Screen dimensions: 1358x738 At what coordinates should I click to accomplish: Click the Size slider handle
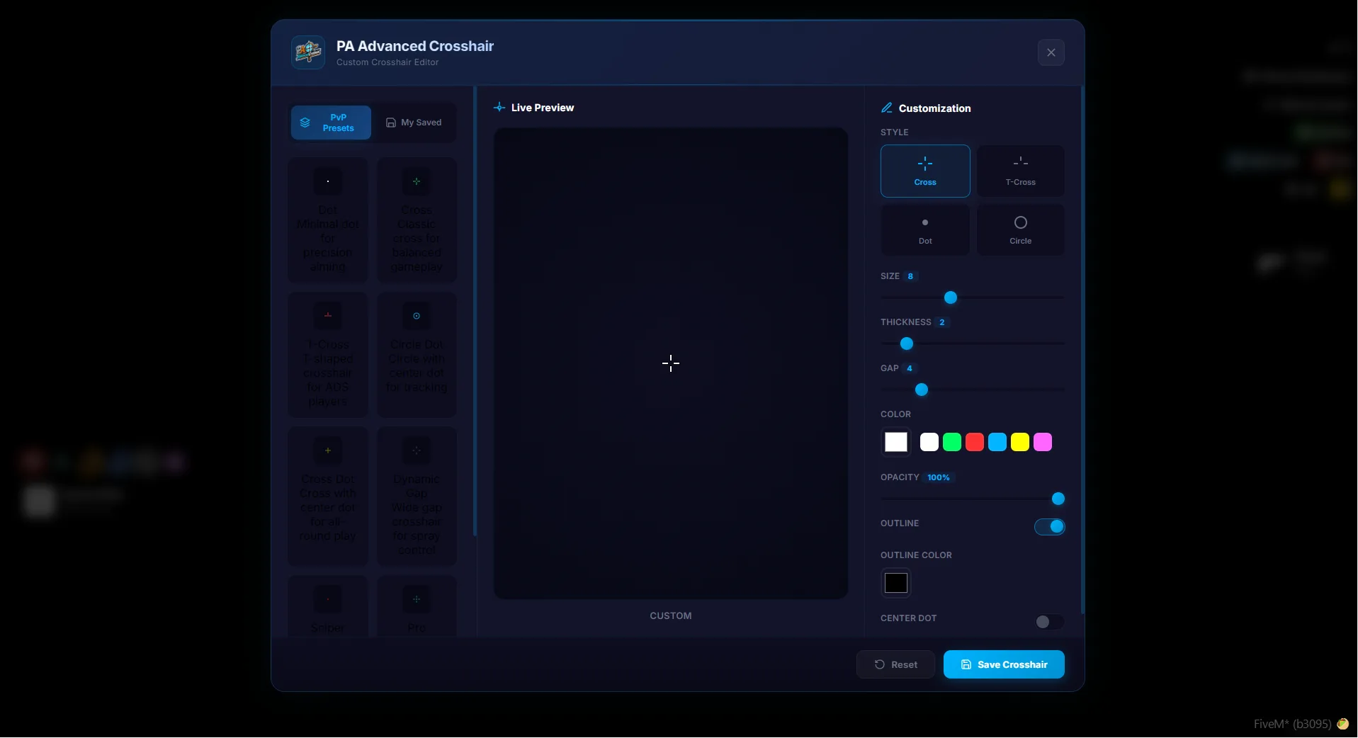(x=951, y=297)
